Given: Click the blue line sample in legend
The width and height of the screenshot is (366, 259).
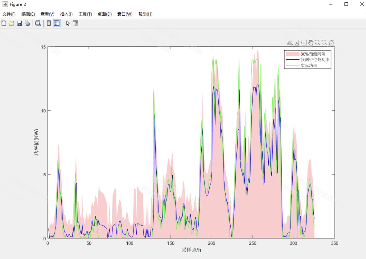Looking at the screenshot, I should 292,60.
